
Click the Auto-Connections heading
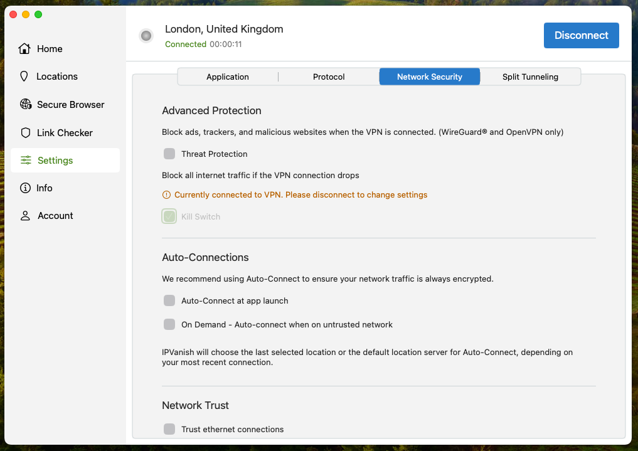pos(206,257)
